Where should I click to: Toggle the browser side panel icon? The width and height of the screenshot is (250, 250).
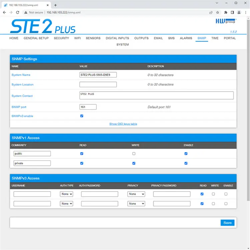[232, 12]
